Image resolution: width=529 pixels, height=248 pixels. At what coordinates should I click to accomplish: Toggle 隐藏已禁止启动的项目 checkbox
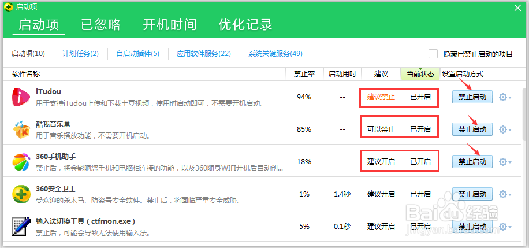[x=433, y=54]
